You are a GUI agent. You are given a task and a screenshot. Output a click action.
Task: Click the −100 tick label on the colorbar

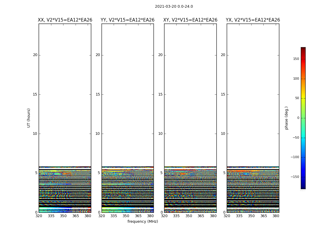[x=294, y=157]
